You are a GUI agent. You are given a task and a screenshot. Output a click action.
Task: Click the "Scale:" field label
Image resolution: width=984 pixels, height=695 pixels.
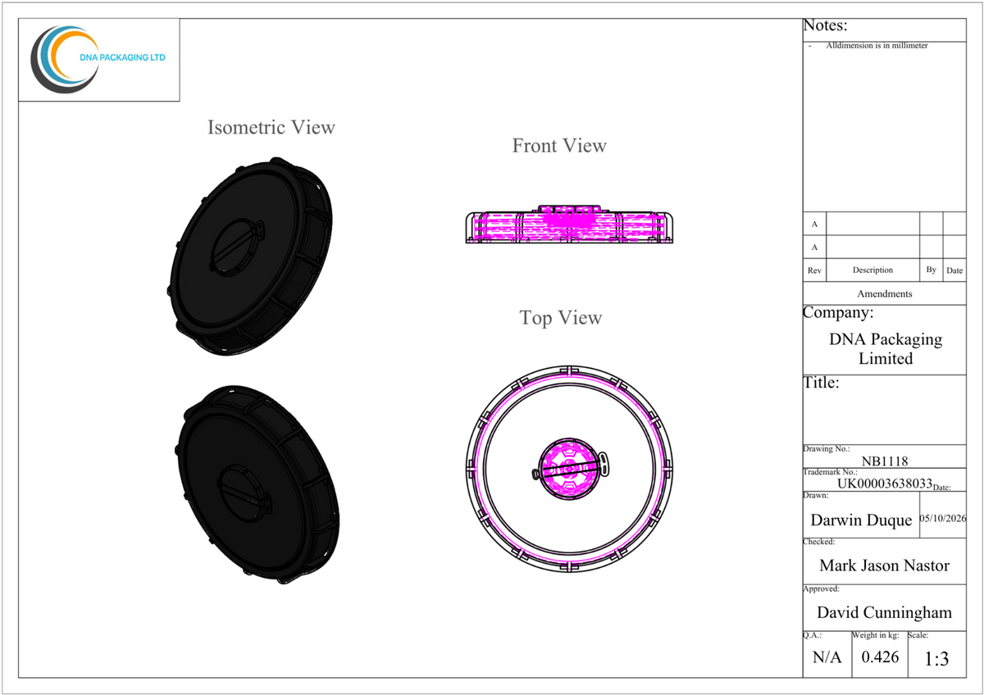918,636
